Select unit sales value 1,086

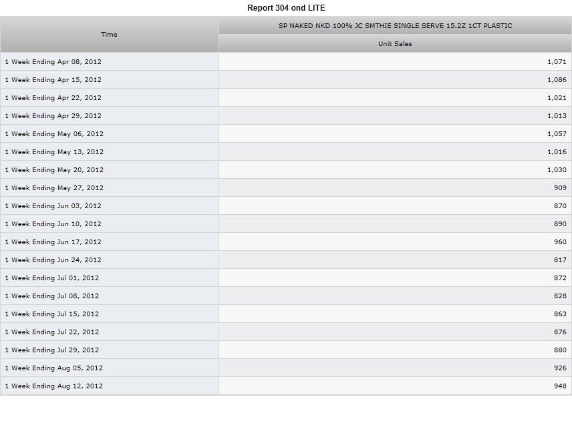coord(557,79)
